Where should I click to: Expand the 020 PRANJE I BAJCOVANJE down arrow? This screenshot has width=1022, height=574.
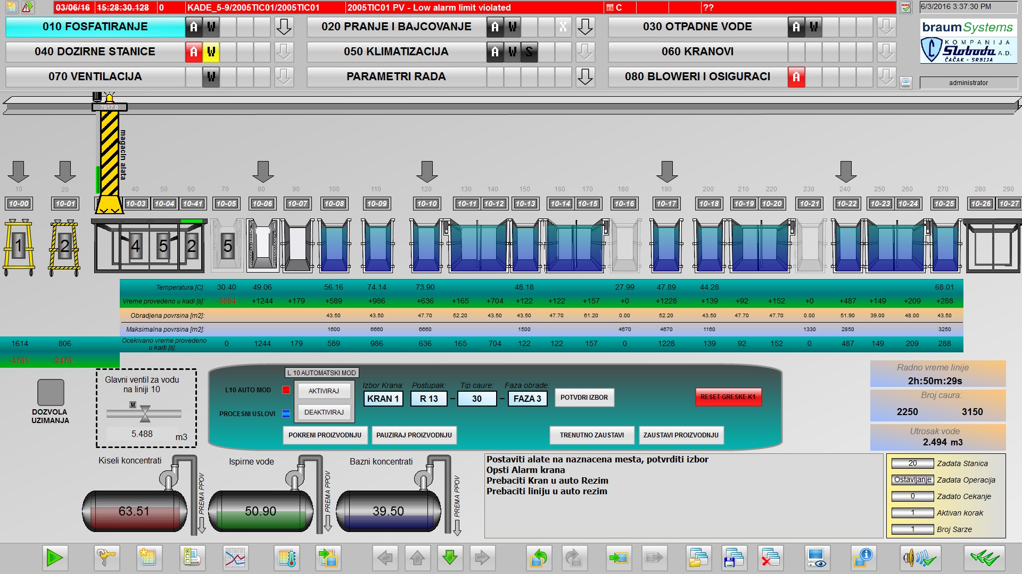(x=585, y=27)
